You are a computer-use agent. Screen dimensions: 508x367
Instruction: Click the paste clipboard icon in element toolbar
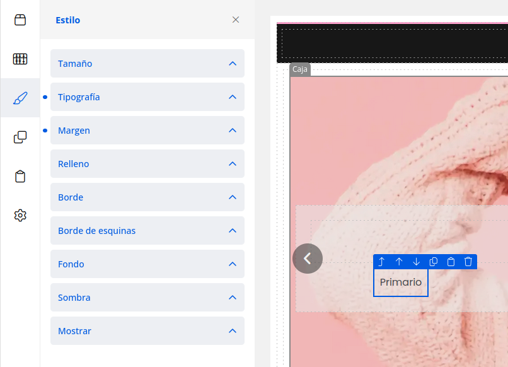point(451,262)
